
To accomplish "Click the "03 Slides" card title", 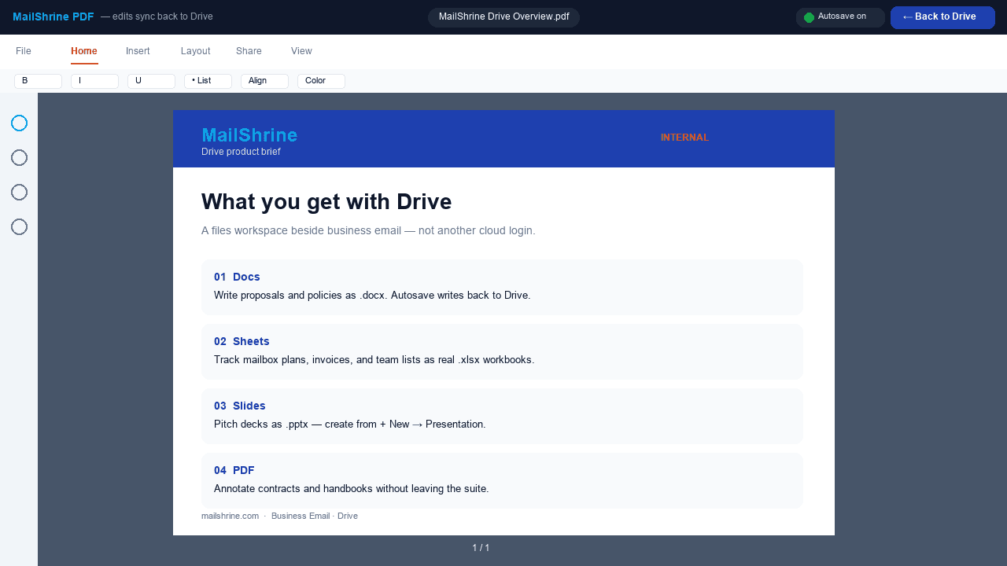I will (x=240, y=406).
